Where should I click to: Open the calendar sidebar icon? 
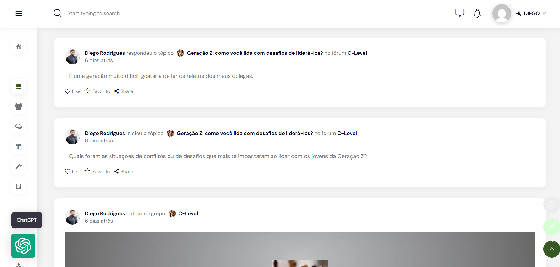pyautogui.click(x=19, y=147)
